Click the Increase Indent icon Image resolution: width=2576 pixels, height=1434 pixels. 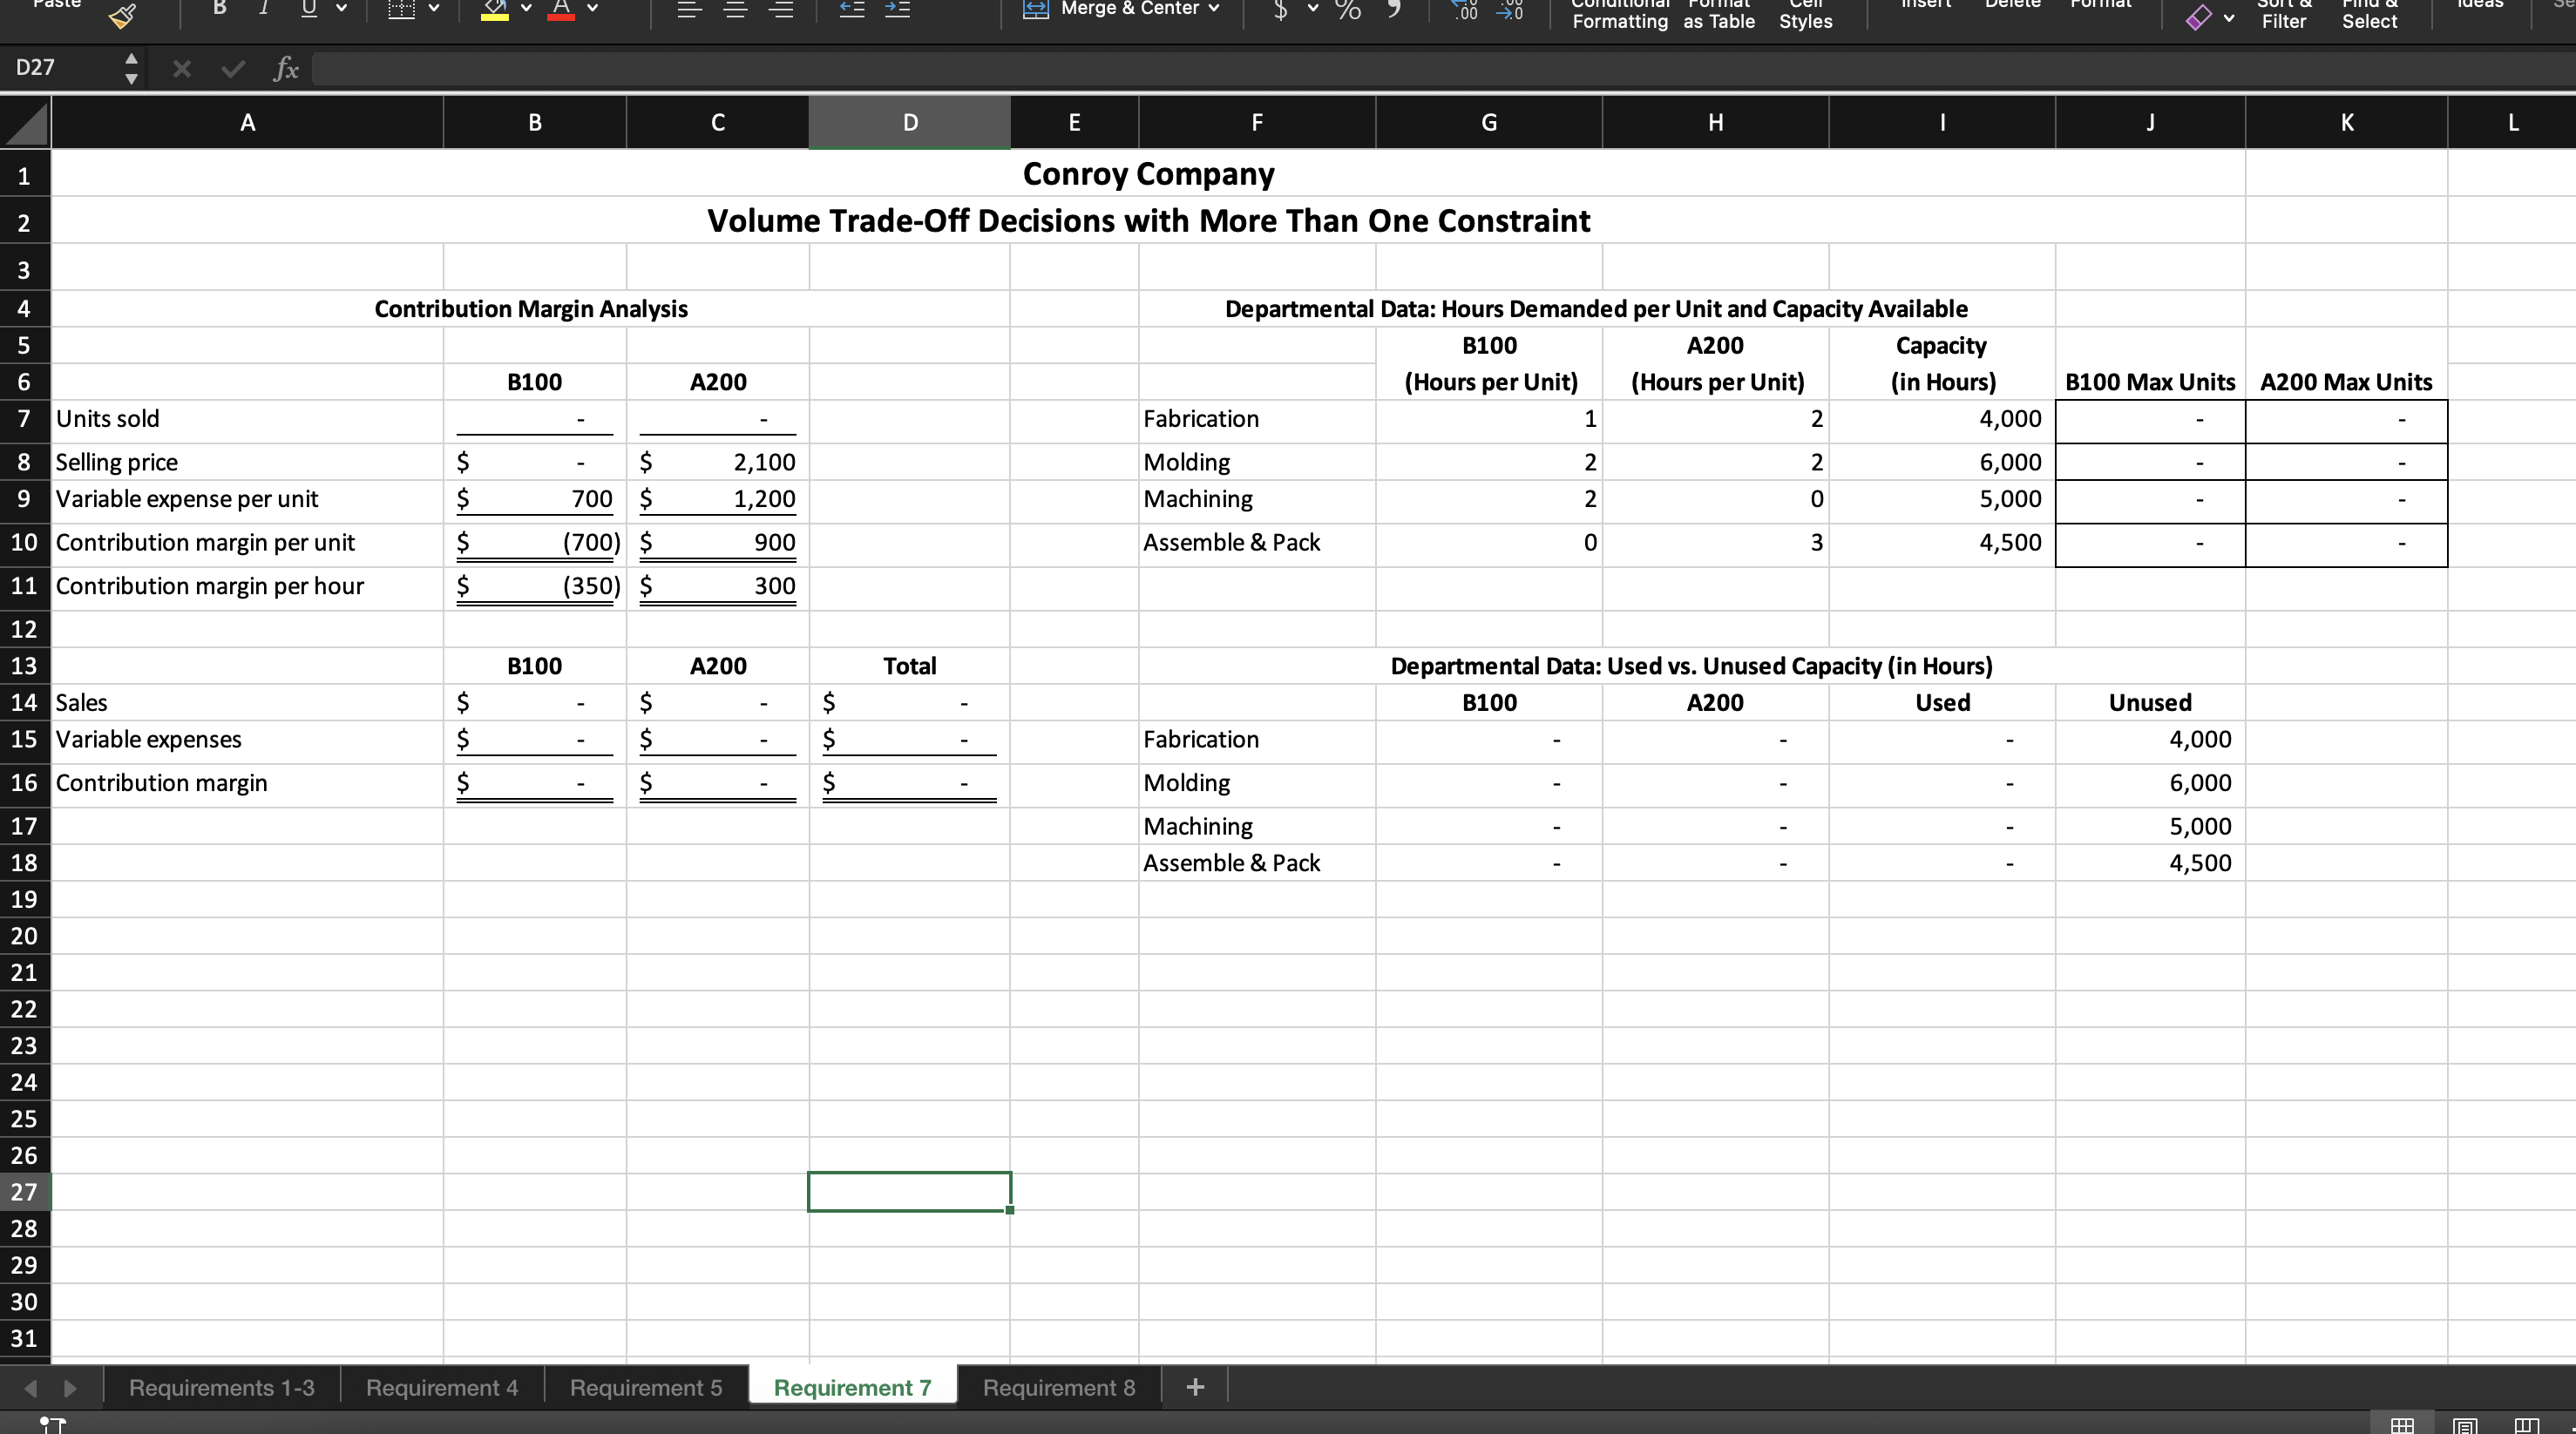(898, 10)
